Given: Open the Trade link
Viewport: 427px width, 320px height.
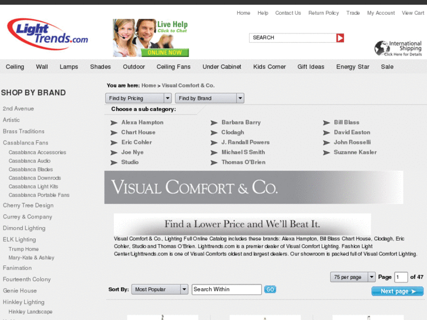Looking at the screenshot, I should (353, 13).
